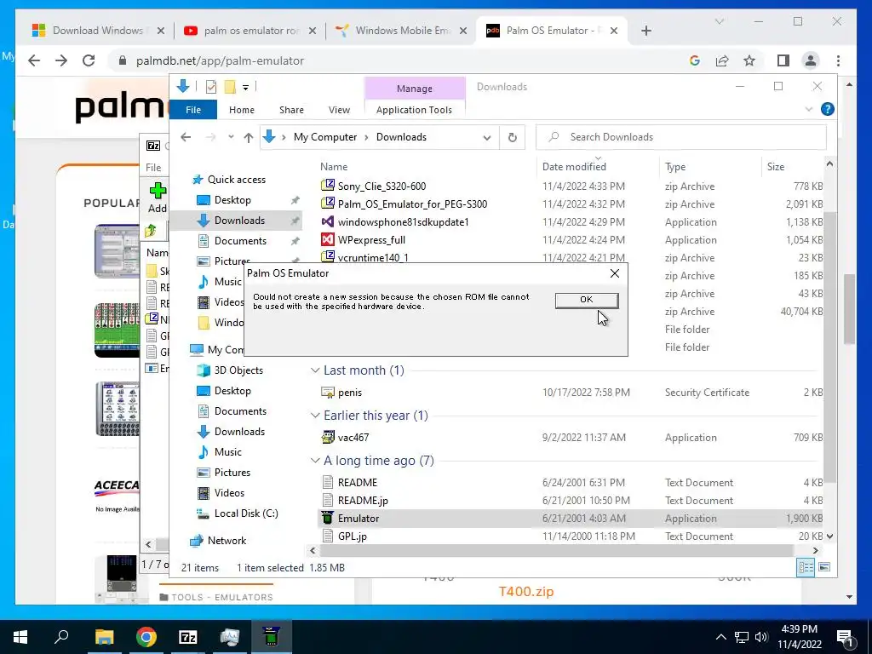872x654 pixels.
Task: Select the README text document
Action: click(x=357, y=483)
